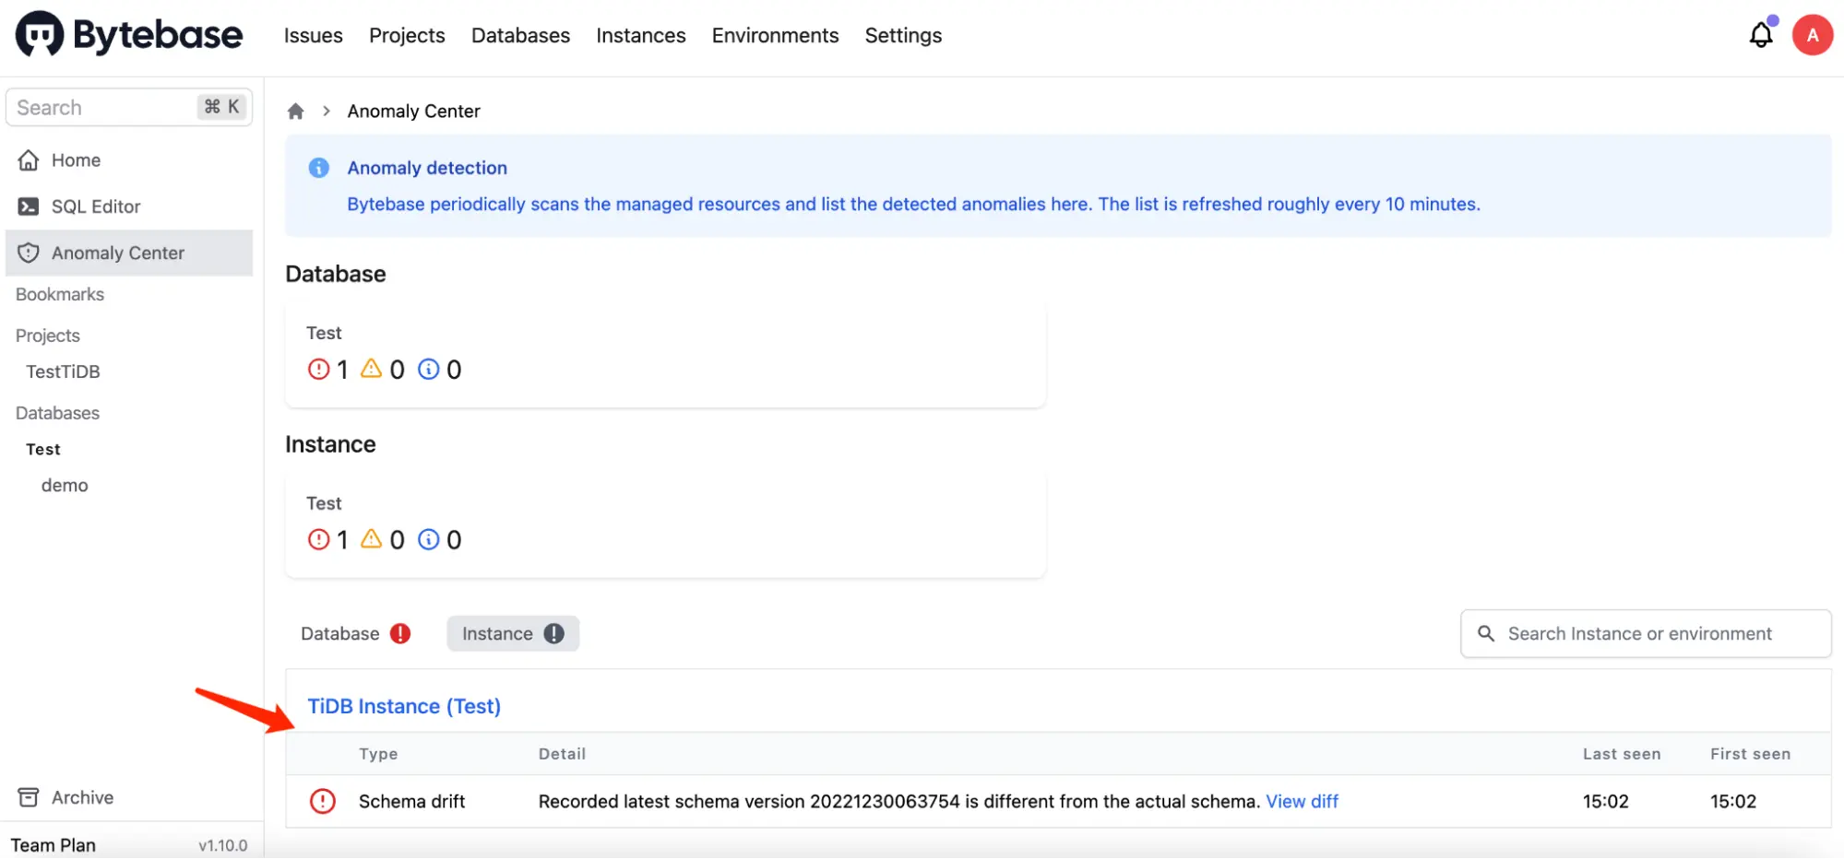Image resolution: width=1844 pixels, height=859 pixels.
Task: Click the Detail column header
Action: click(562, 754)
